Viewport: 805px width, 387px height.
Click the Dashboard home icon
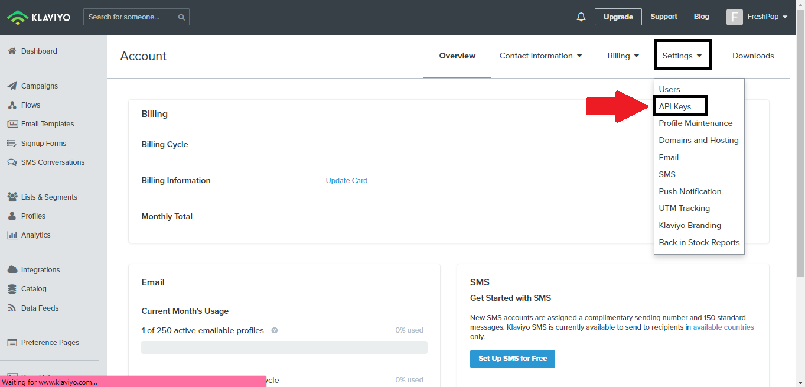coord(12,51)
